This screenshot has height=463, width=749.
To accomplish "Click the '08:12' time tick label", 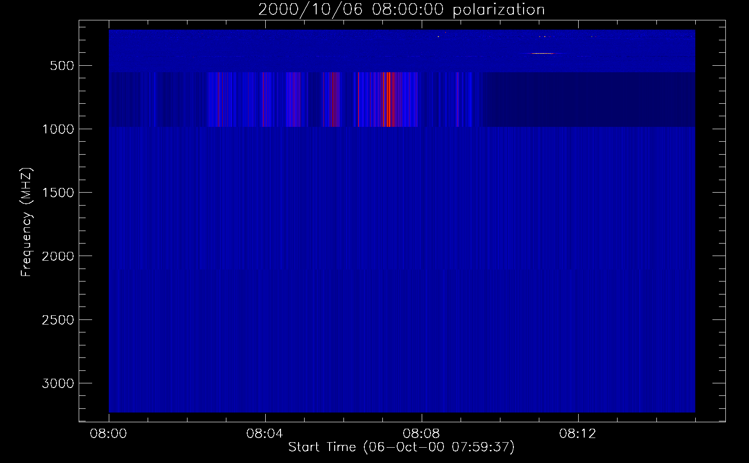I will 578,434.
